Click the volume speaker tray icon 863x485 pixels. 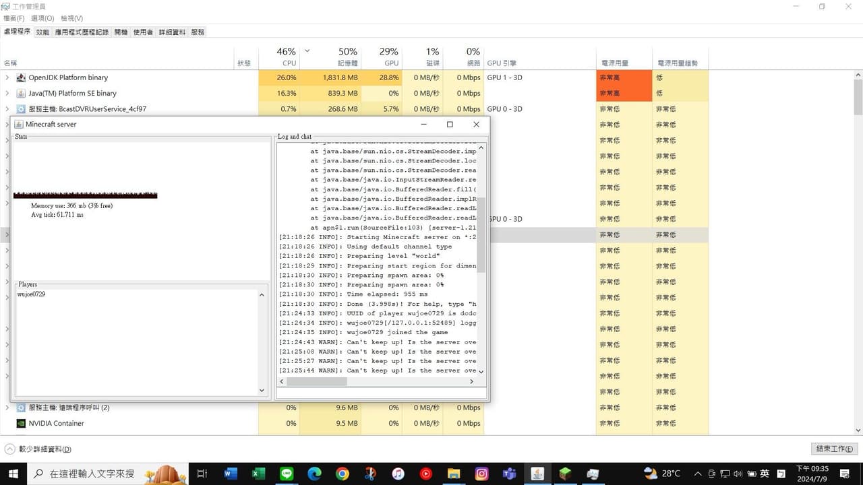(737, 474)
